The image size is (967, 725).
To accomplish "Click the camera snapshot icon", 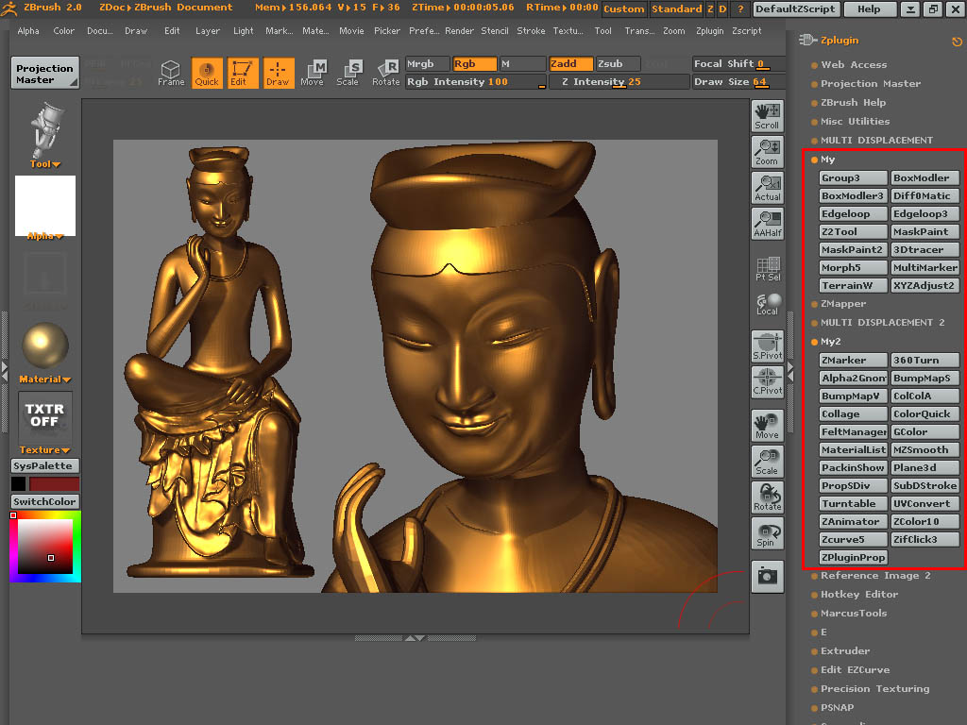I will 767,577.
